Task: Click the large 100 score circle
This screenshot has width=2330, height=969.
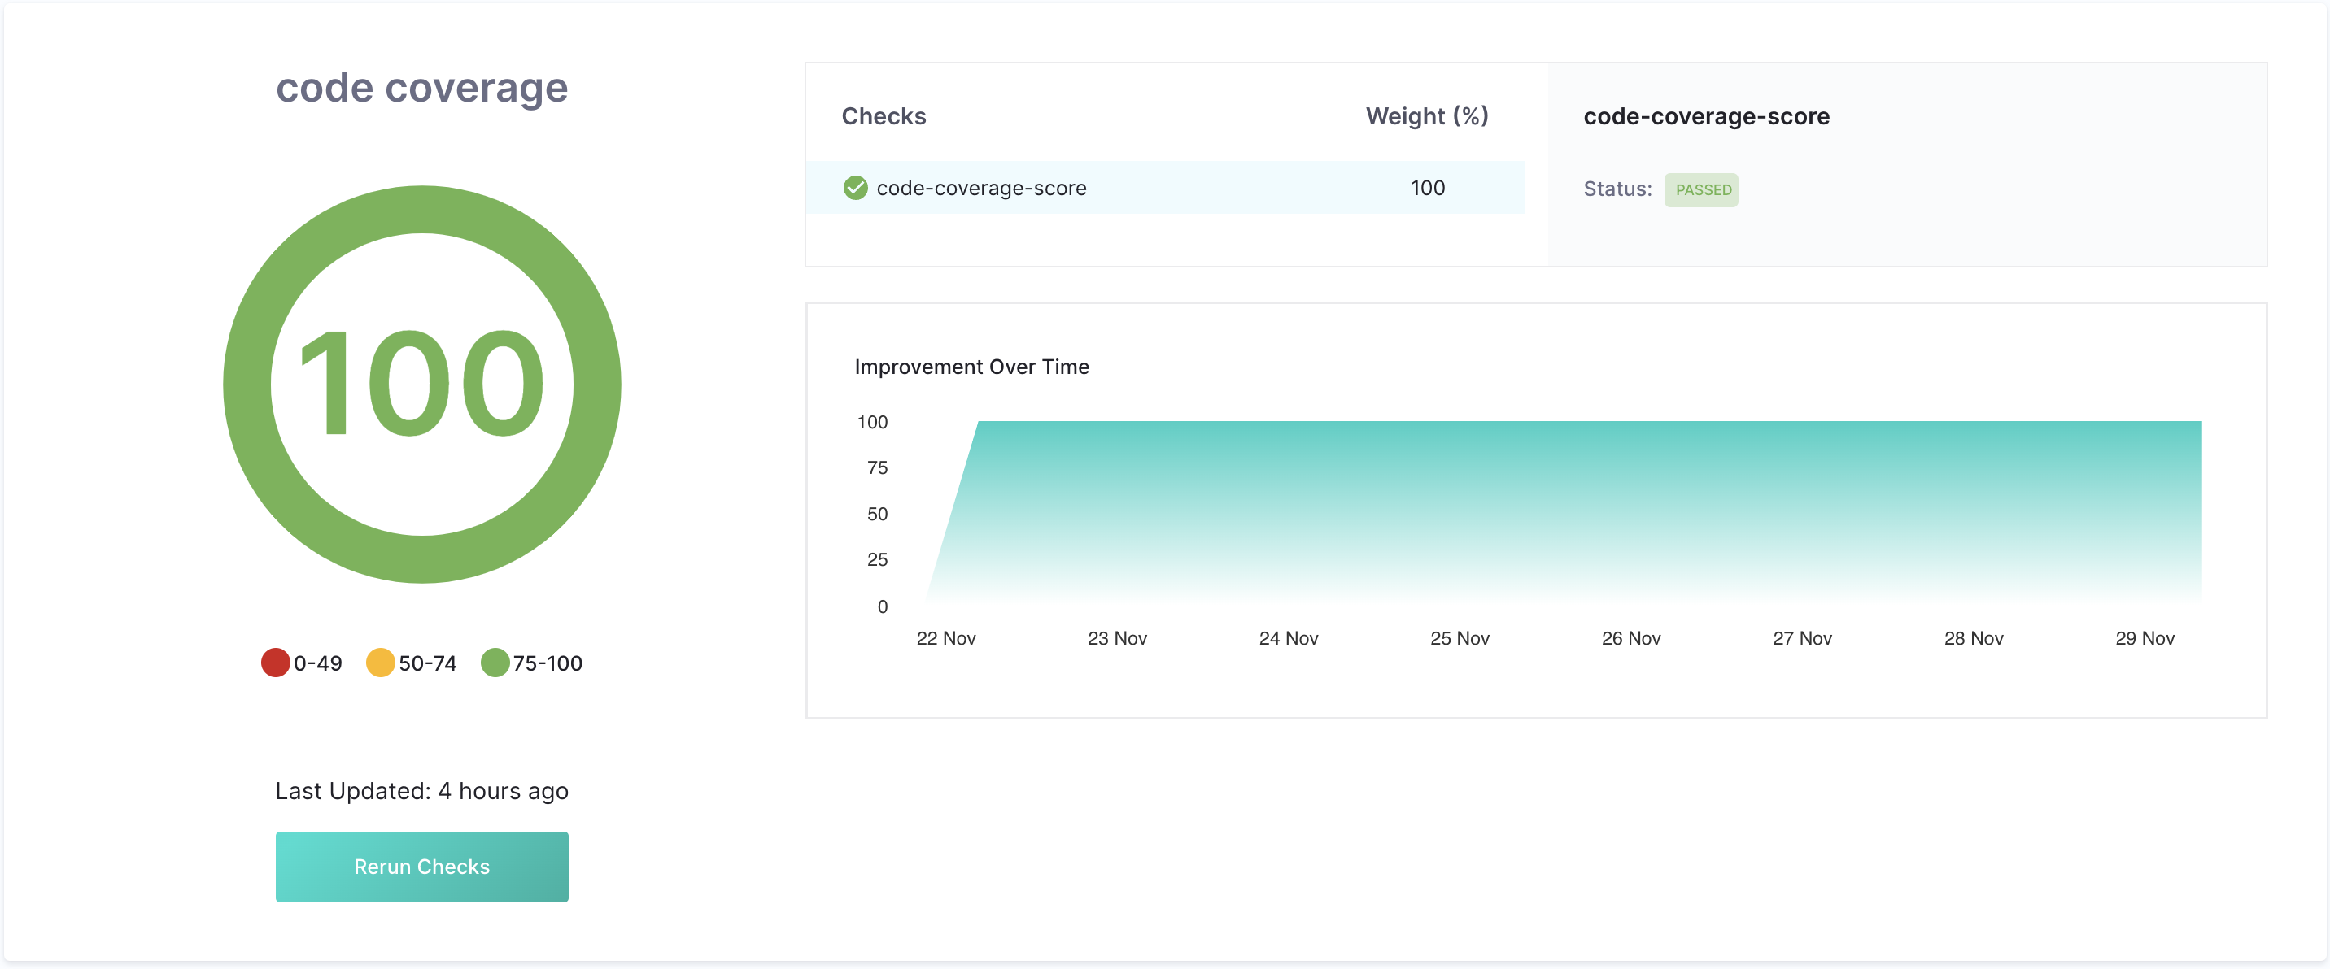Action: click(x=421, y=385)
